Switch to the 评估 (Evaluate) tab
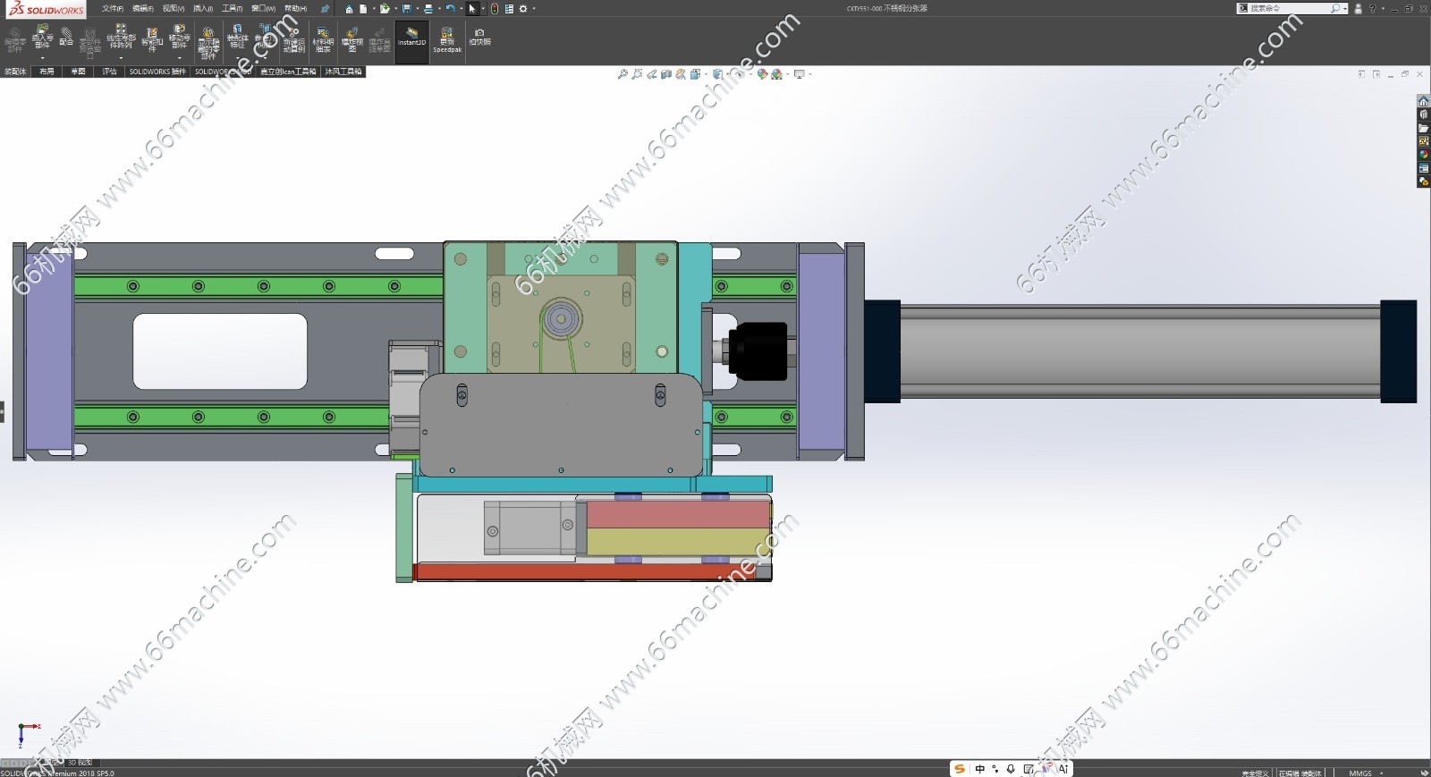 pyautogui.click(x=109, y=72)
